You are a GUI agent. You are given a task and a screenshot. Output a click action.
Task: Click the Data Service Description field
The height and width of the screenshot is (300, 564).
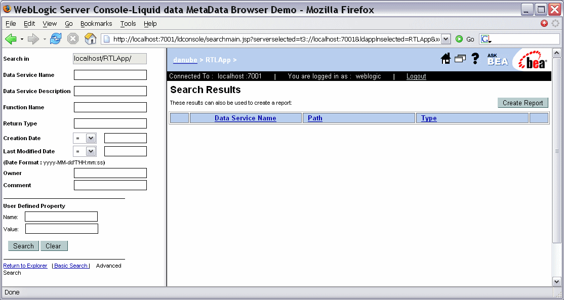click(110, 91)
